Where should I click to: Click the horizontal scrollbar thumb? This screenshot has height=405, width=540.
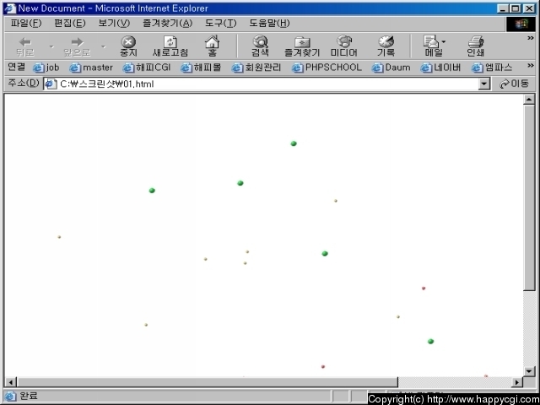(208, 382)
